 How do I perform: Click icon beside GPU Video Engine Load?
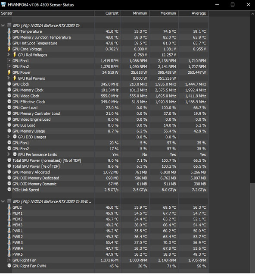coord(9,119)
